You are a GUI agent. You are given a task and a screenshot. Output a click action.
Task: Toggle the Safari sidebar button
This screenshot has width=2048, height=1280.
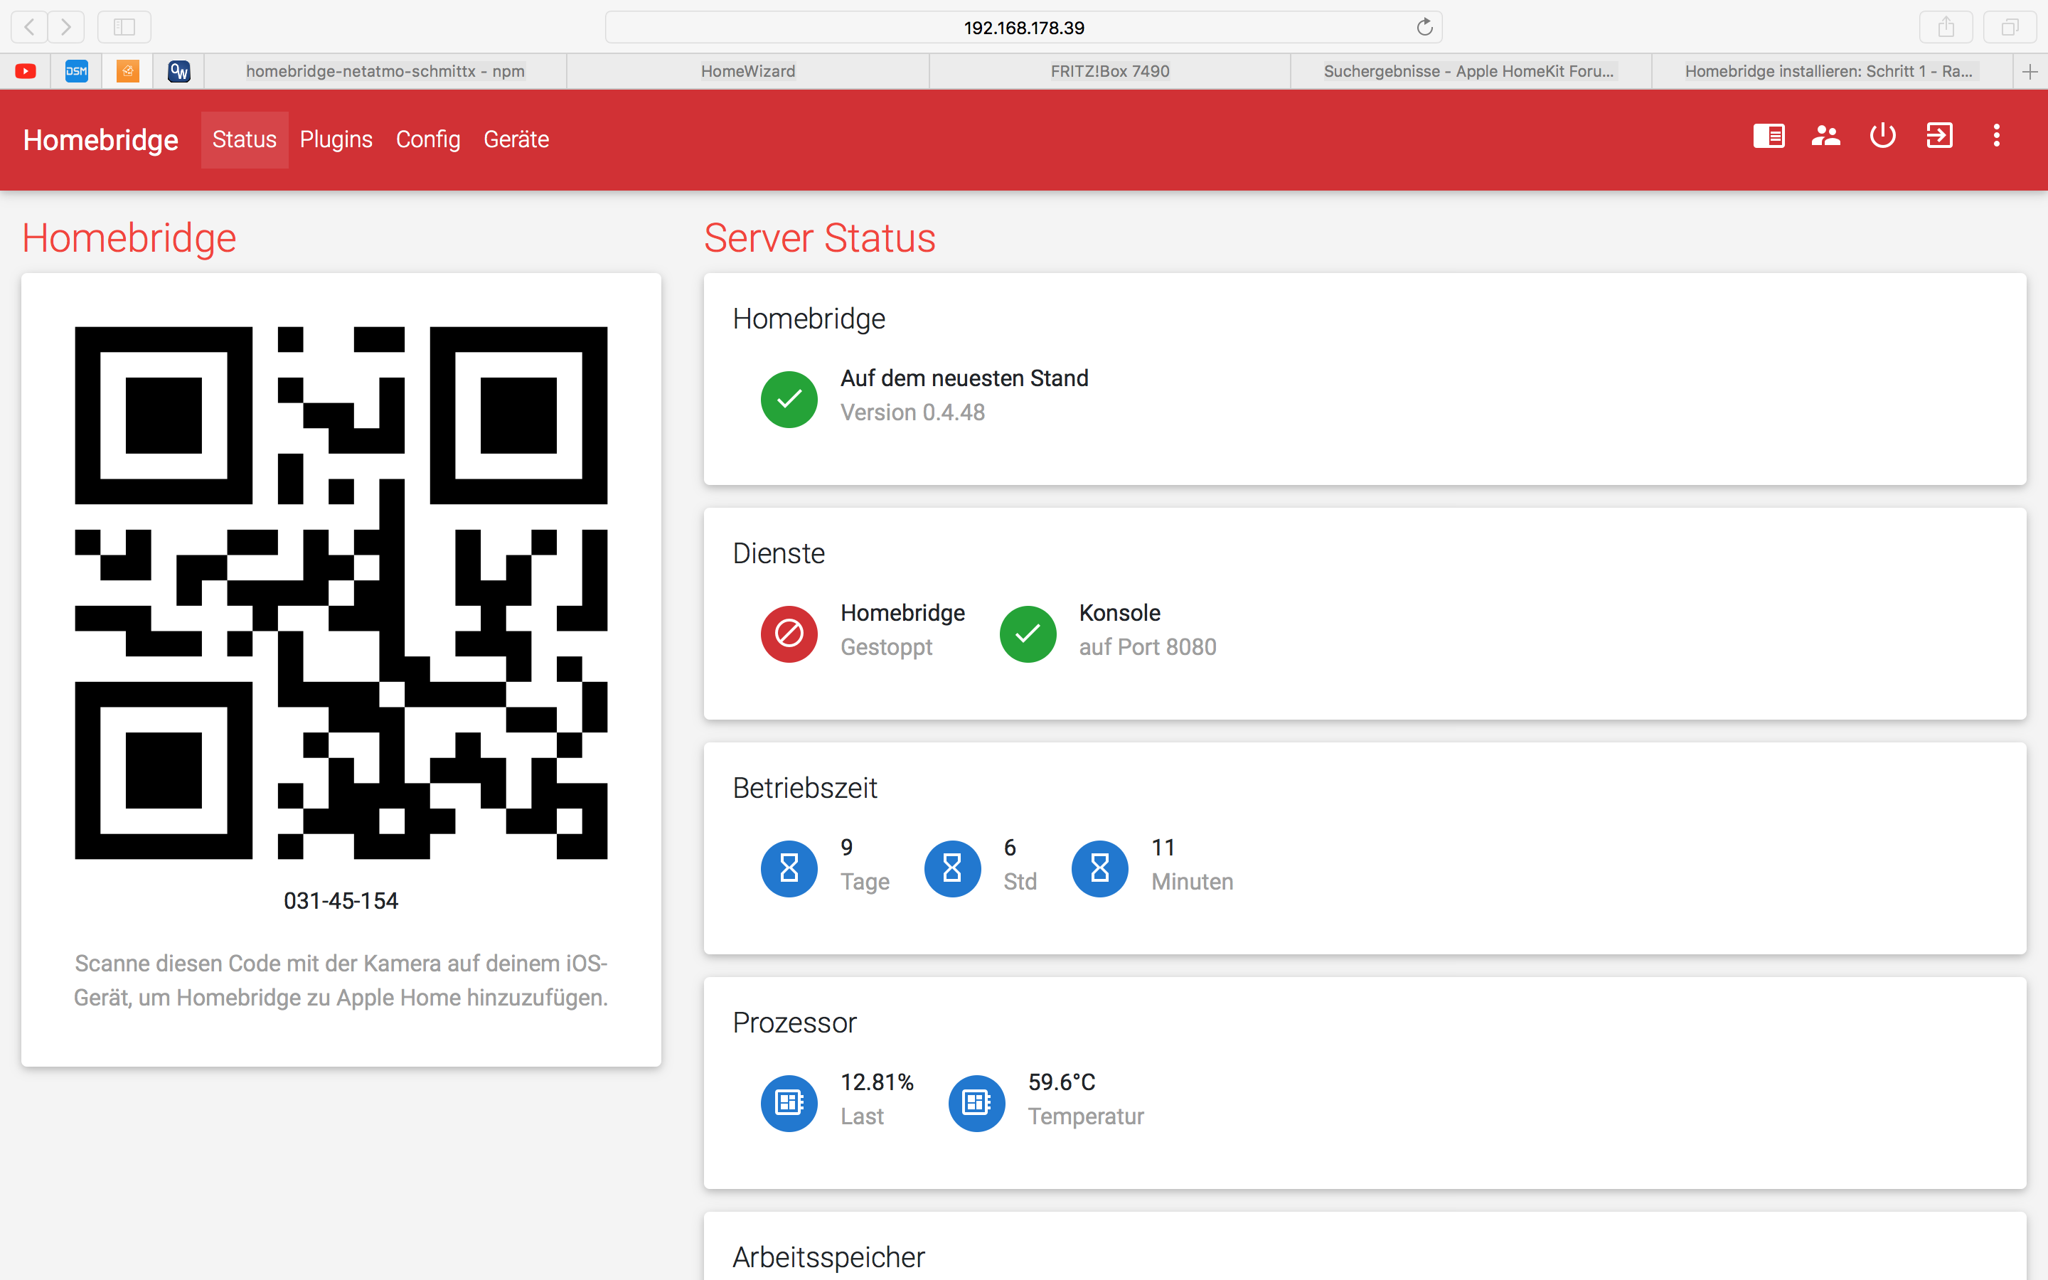(x=124, y=27)
